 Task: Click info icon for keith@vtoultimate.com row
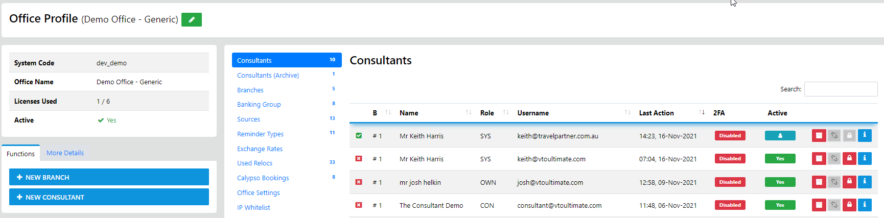(865, 159)
